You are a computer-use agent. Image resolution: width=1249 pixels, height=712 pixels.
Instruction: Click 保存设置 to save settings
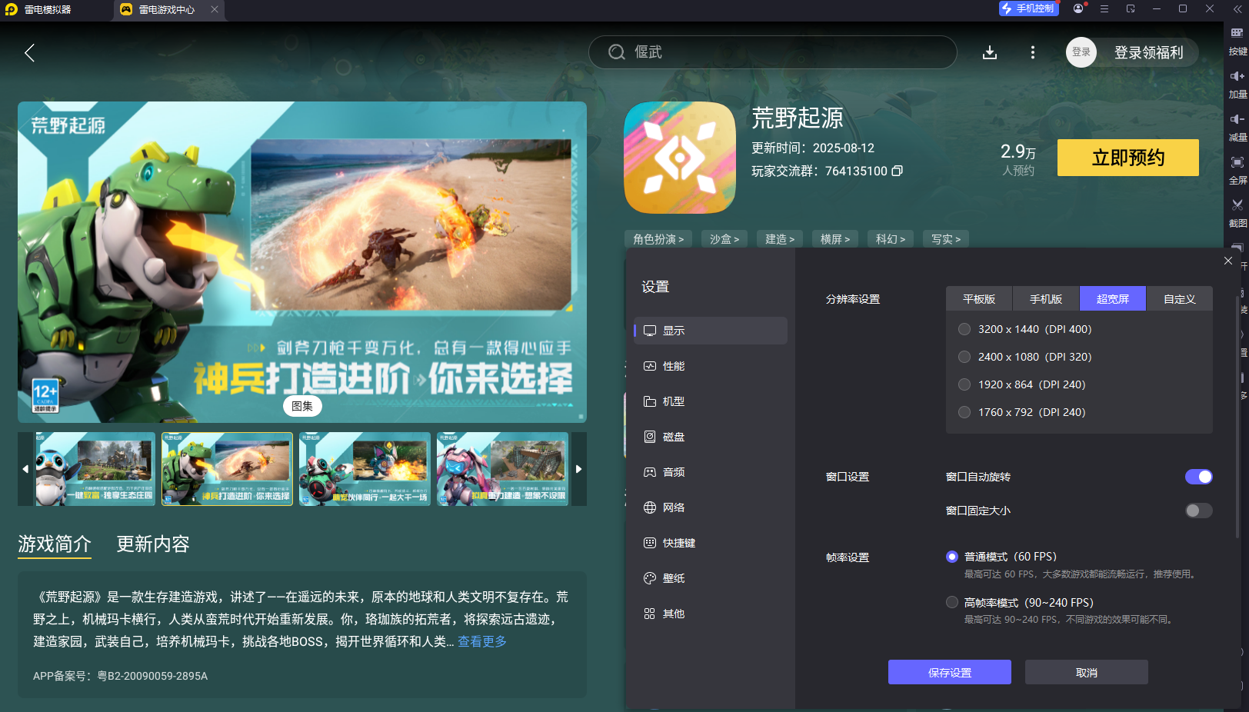pos(950,672)
